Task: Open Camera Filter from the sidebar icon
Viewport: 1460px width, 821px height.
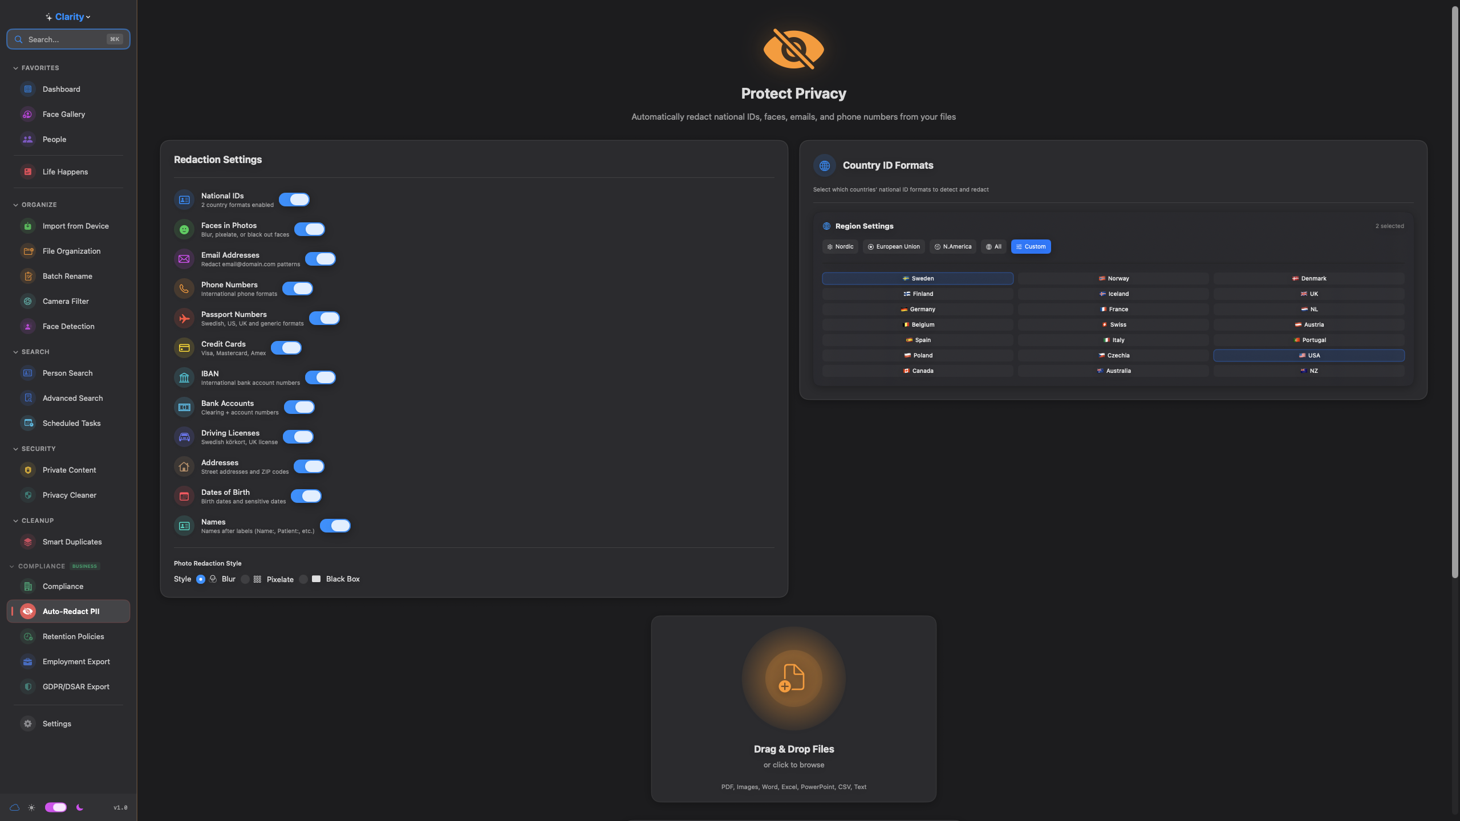Action: point(27,301)
